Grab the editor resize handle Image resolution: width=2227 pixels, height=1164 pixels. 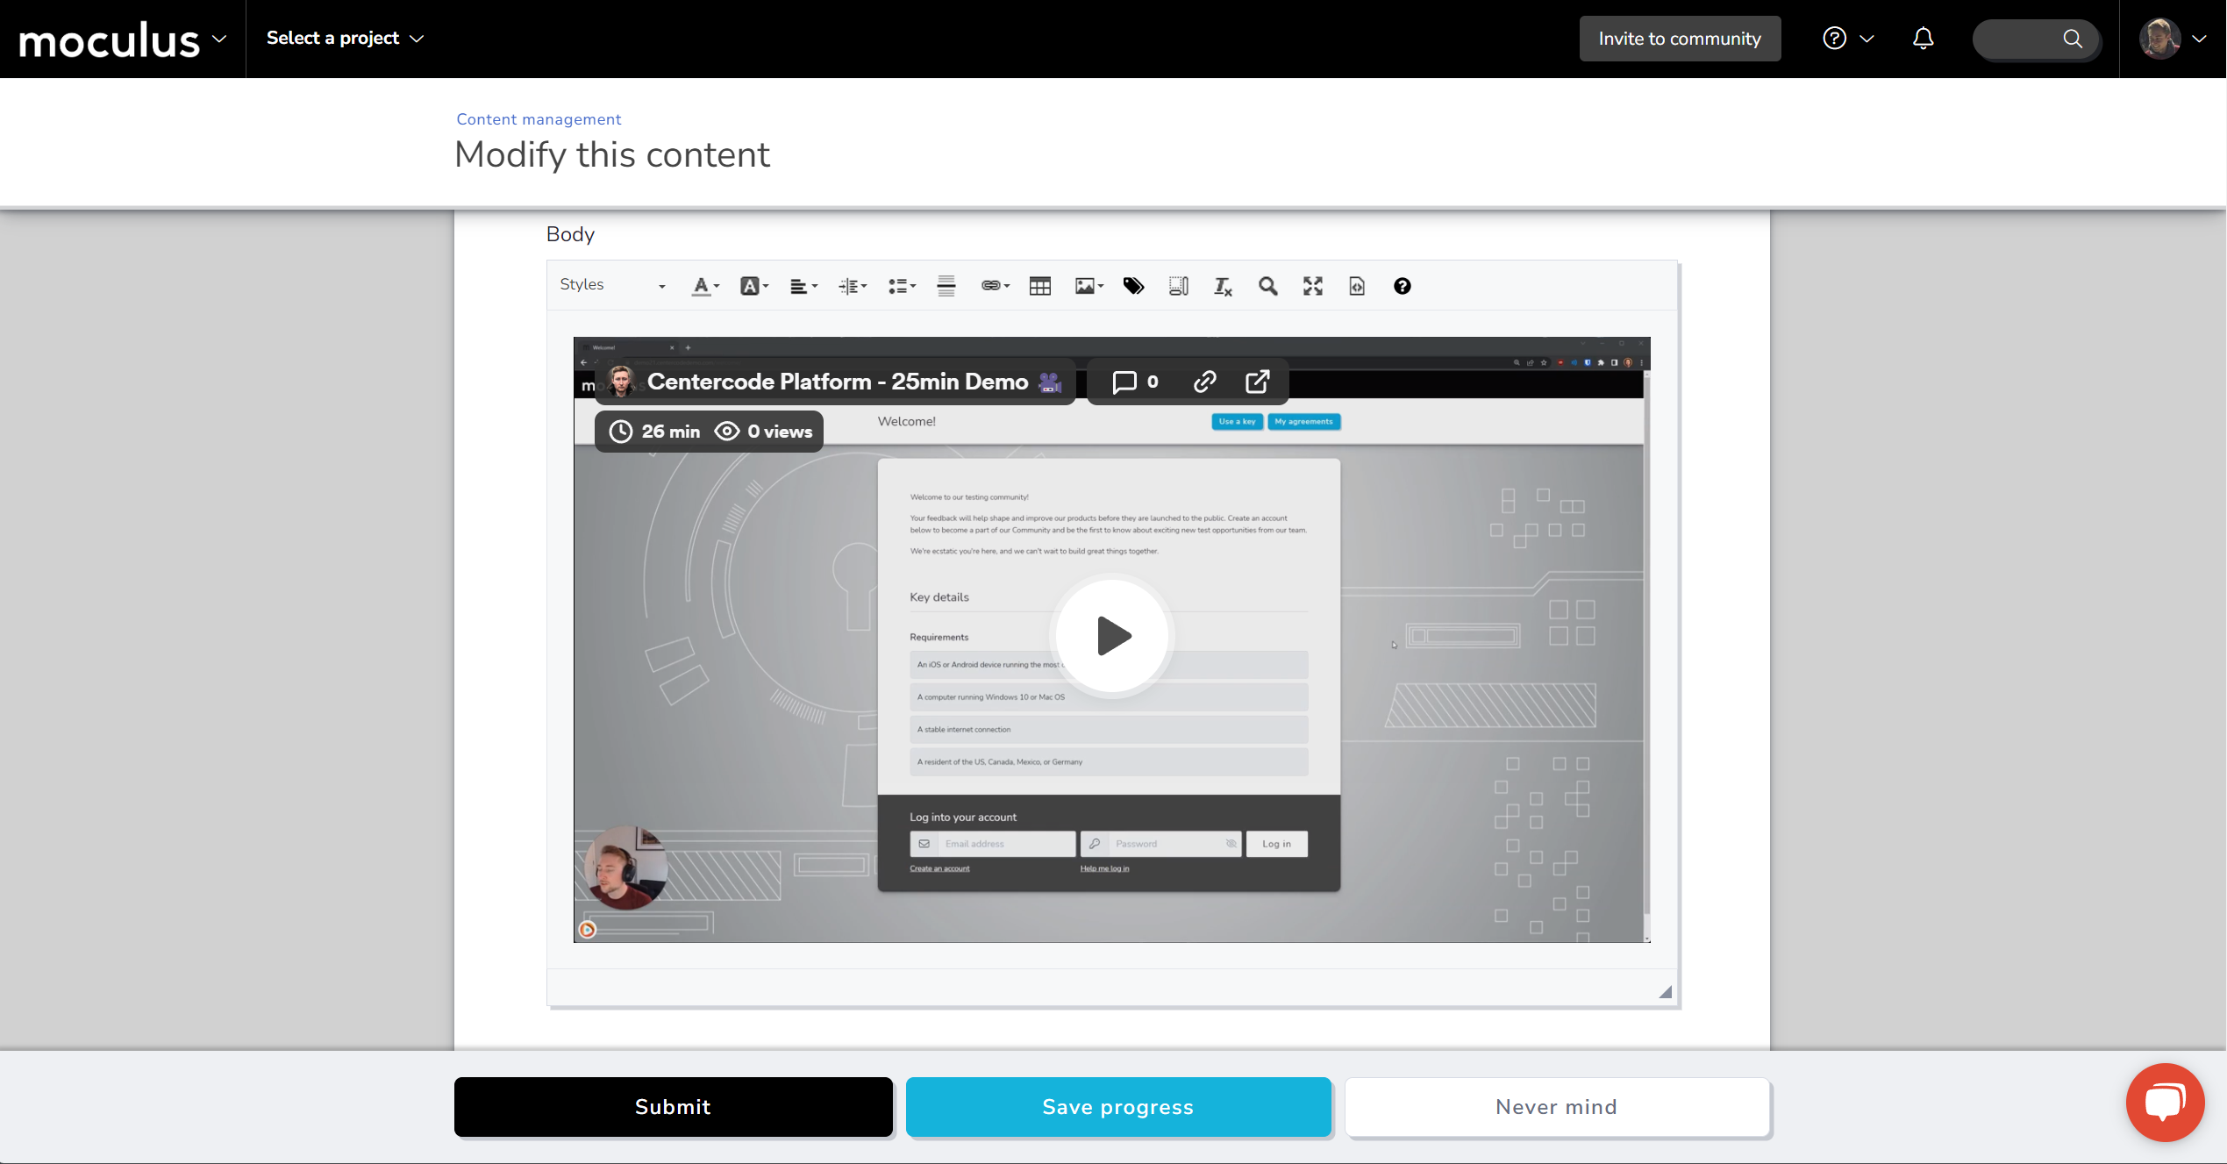(x=1665, y=992)
